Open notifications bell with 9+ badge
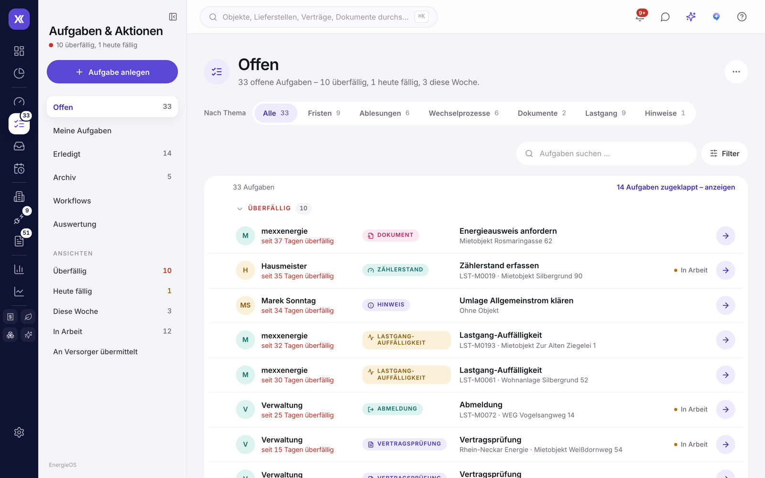The width and height of the screenshot is (765, 478). click(x=640, y=17)
